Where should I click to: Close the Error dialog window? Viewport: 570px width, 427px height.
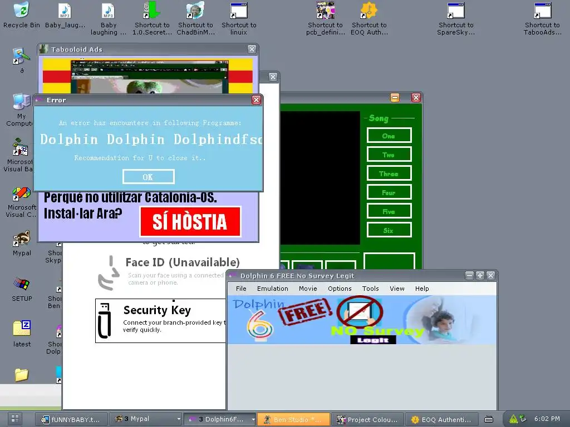point(256,100)
